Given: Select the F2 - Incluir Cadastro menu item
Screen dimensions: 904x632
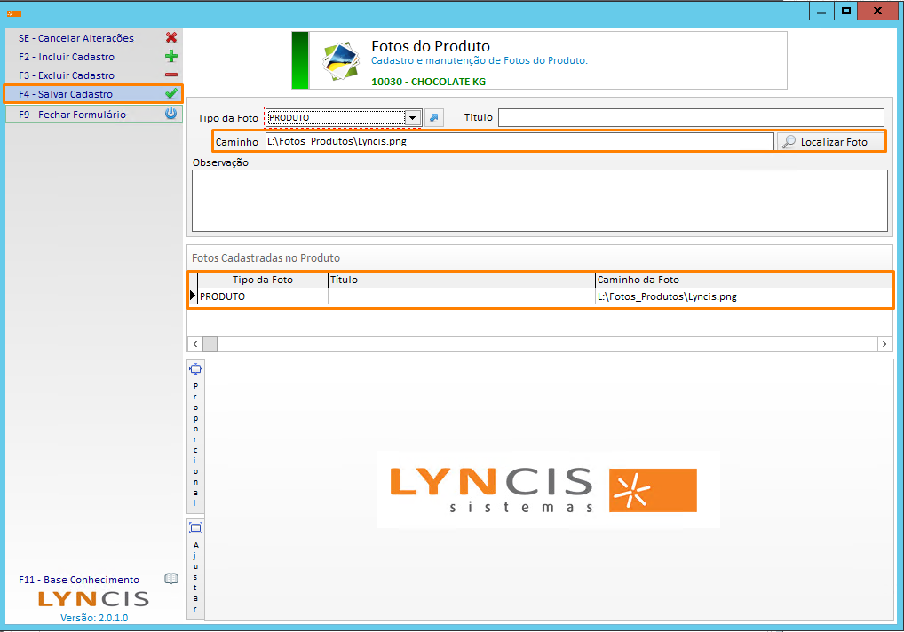Looking at the screenshot, I should pos(67,57).
